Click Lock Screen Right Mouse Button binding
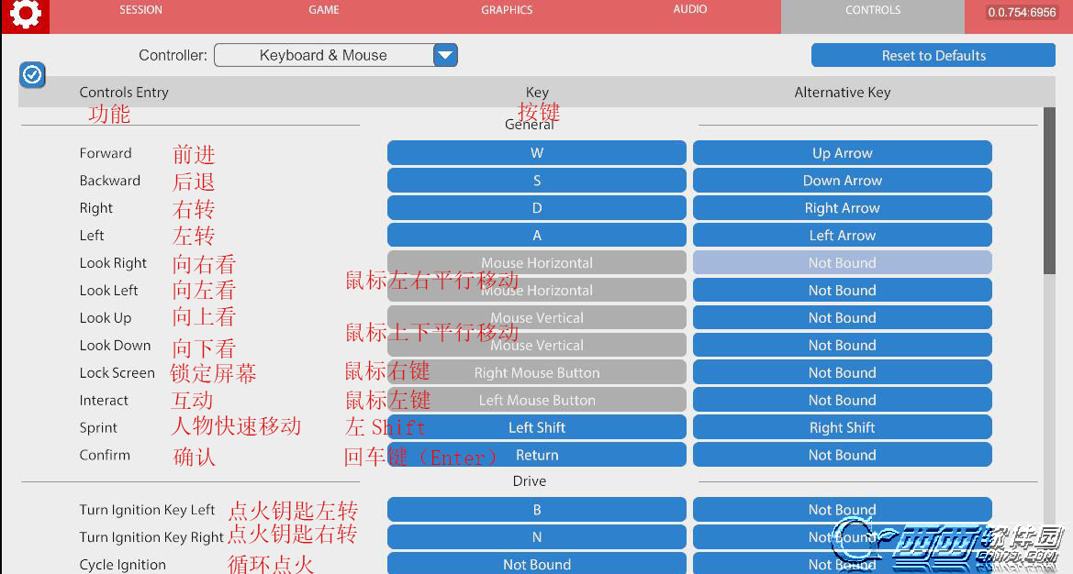1073x574 pixels. [x=536, y=372]
